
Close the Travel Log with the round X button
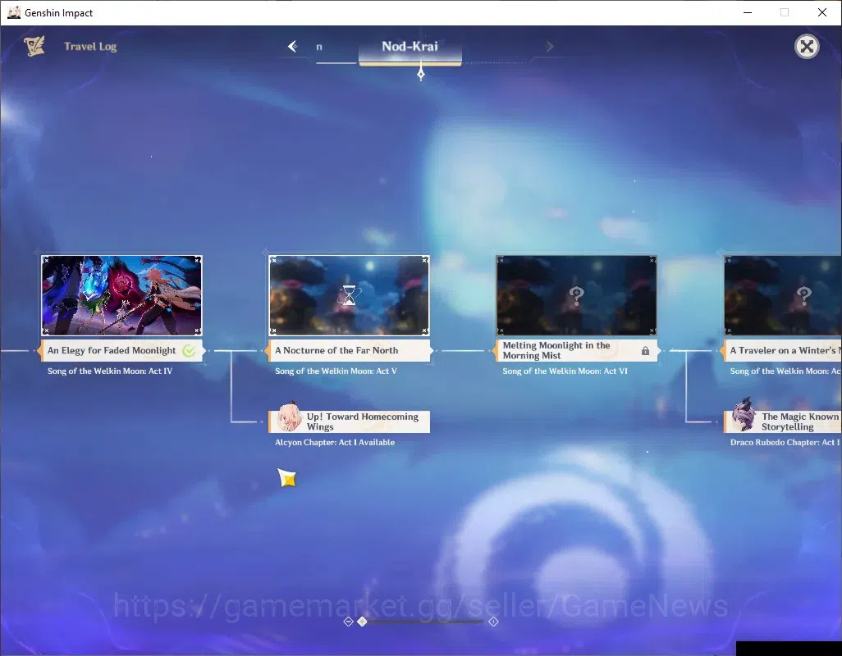(x=807, y=47)
